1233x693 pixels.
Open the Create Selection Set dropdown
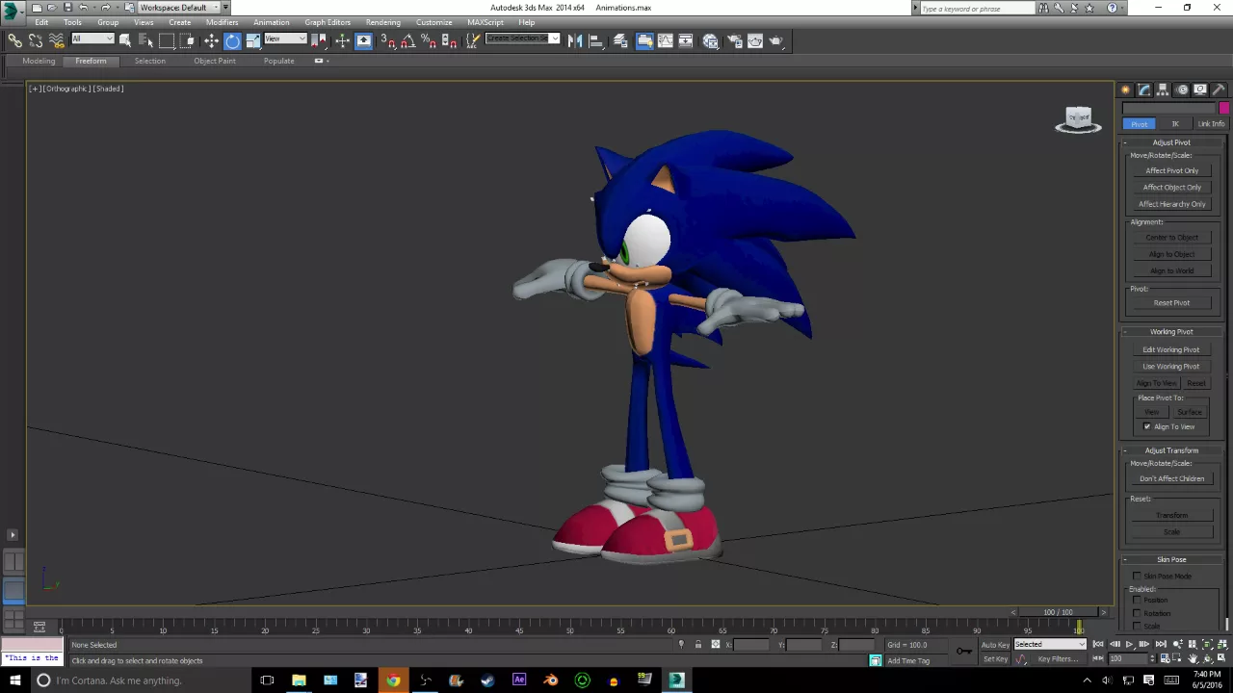point(523,38)
